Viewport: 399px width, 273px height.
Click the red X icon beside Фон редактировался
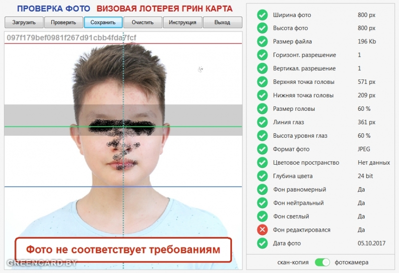(262, 230)
